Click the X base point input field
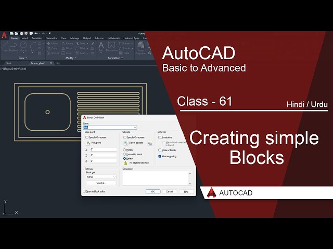Image resolution: width=333 pixels, height=249 pixels. 103,149
